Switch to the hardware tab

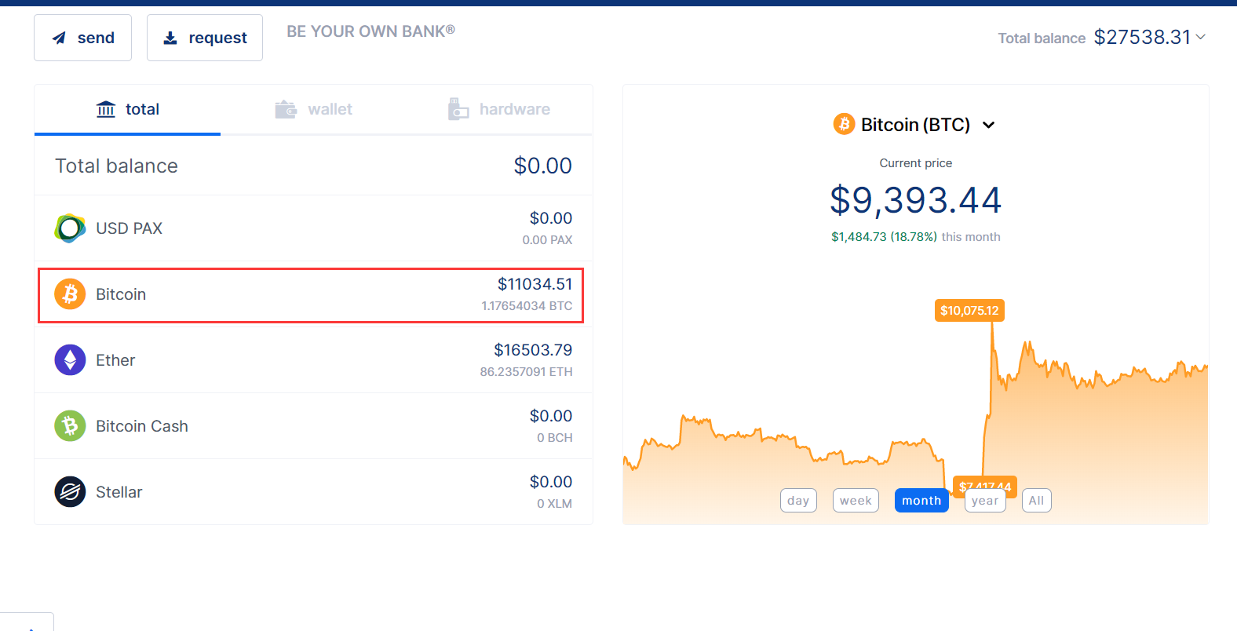pyautogui.click(x=499, y=108)
